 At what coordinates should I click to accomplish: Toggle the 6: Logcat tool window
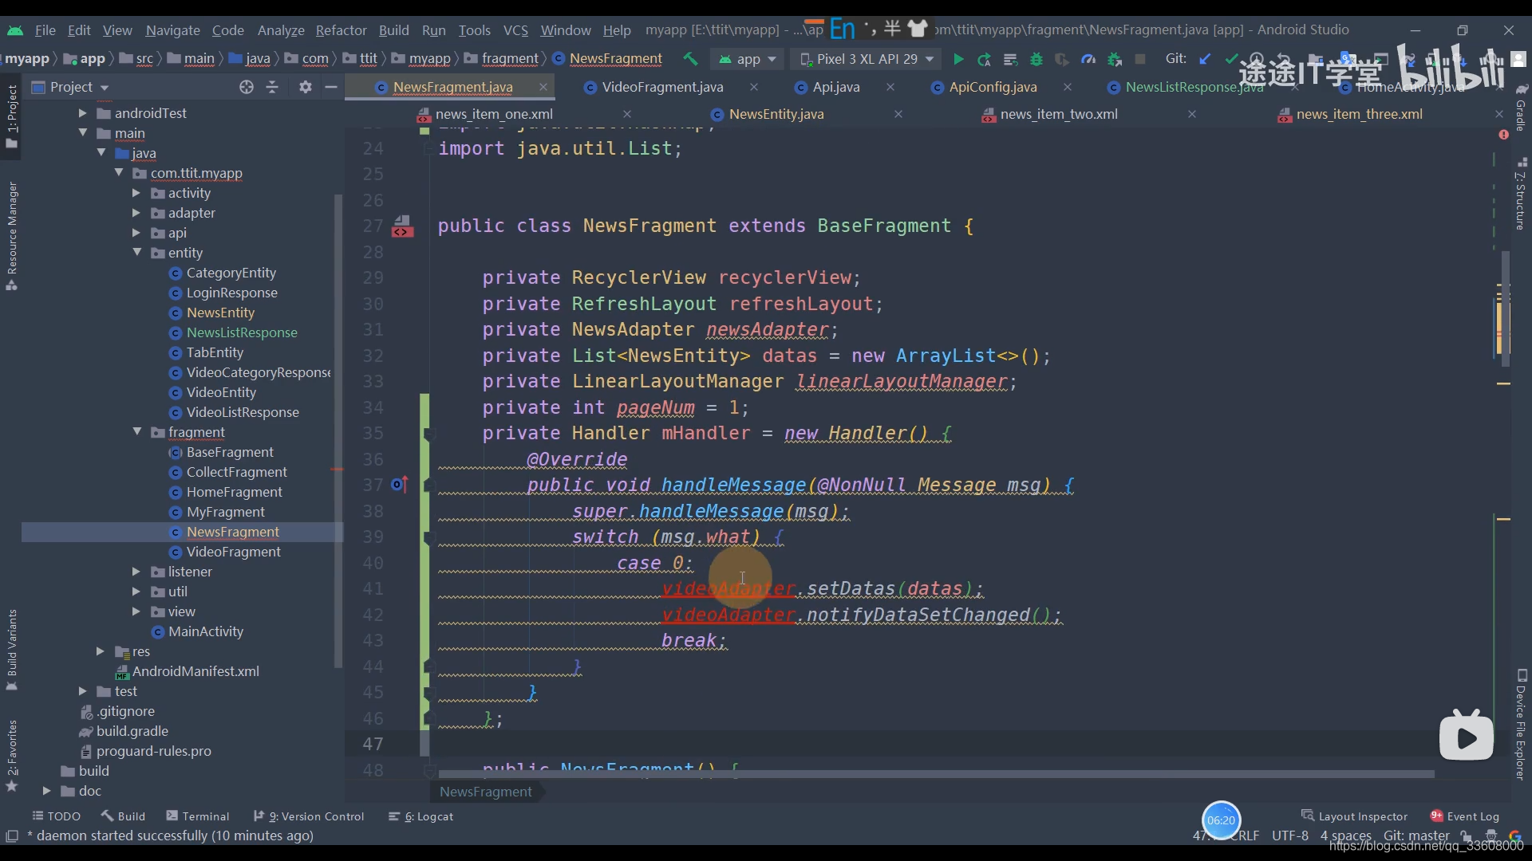click(421, 816)
